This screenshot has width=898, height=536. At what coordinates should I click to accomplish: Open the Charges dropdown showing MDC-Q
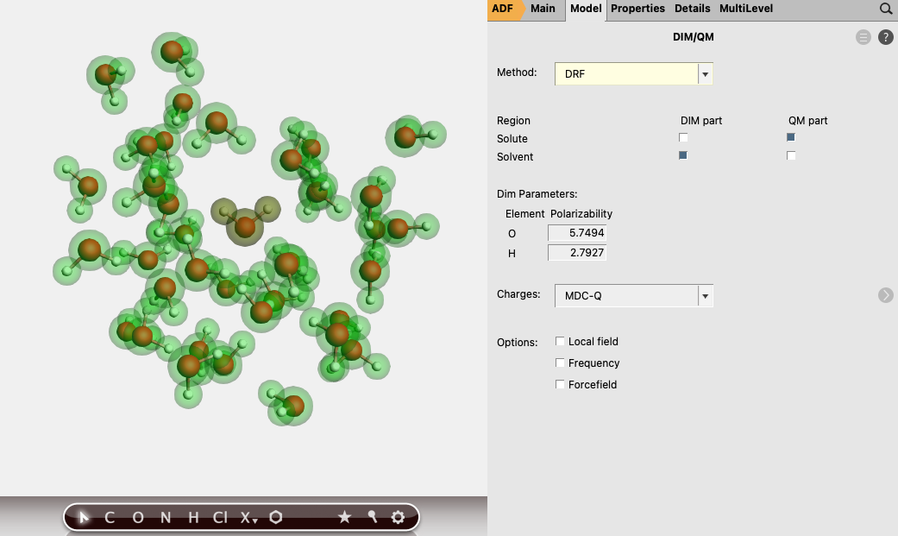tap(705, 295)
